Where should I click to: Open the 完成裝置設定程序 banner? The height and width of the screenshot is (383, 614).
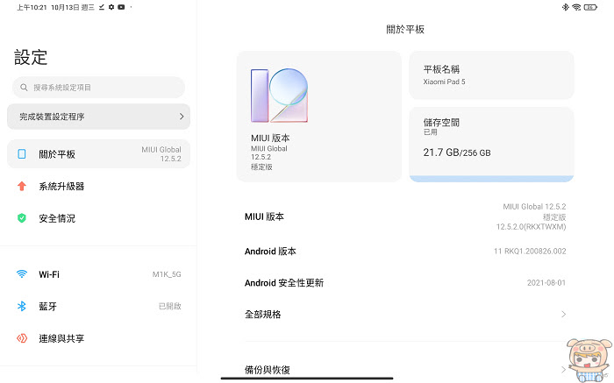tap(98, 117)
